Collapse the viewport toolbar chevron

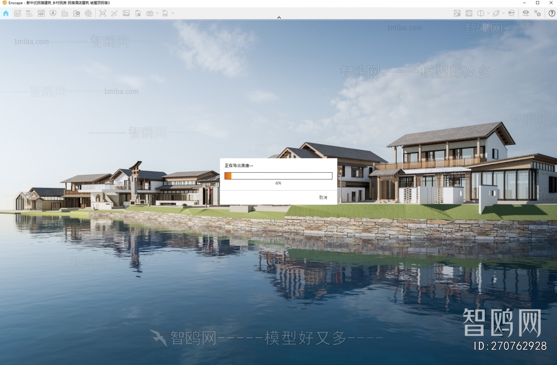(278, 17)
